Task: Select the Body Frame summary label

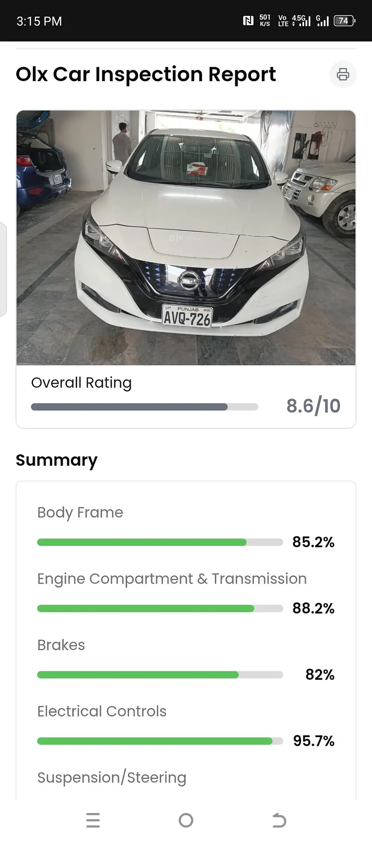Action: [x=80, y=512]
